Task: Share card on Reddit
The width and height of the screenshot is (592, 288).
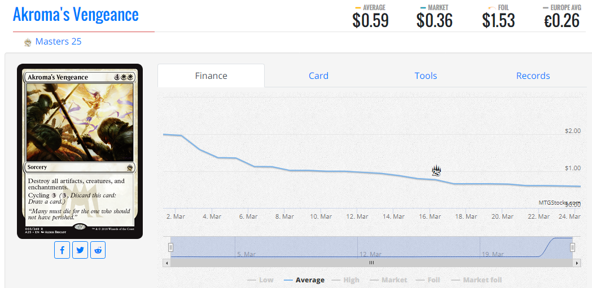Action: (x=98, y=250)
